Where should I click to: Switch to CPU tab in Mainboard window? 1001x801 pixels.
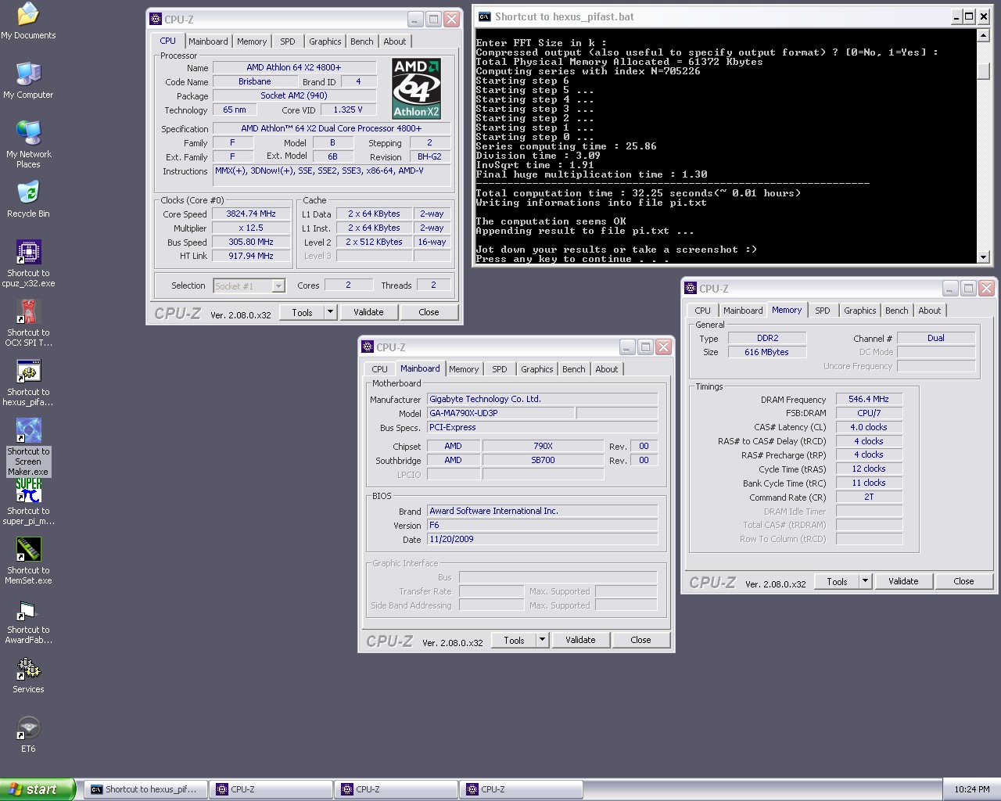[x=379, y=369]
